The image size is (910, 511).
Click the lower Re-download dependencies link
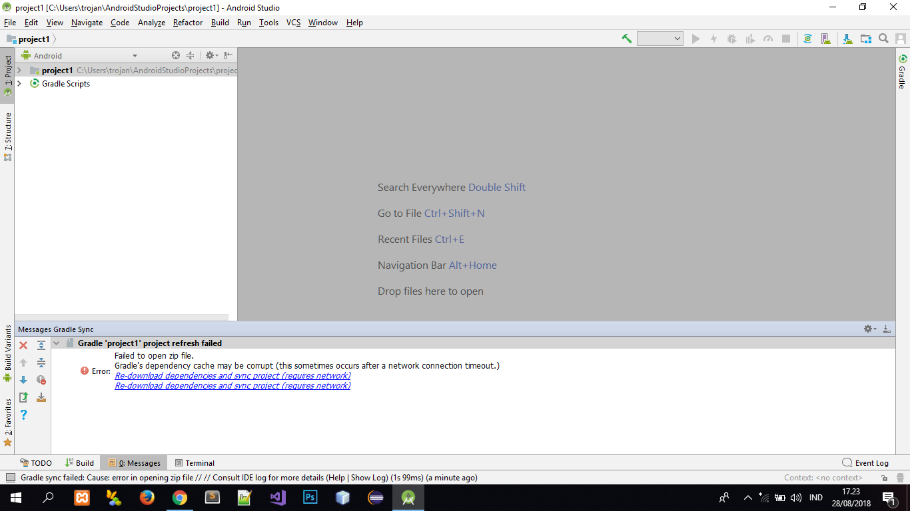[x=232, y=386]
